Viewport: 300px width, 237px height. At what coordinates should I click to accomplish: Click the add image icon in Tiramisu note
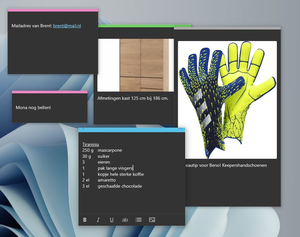(x=152, y=220)
